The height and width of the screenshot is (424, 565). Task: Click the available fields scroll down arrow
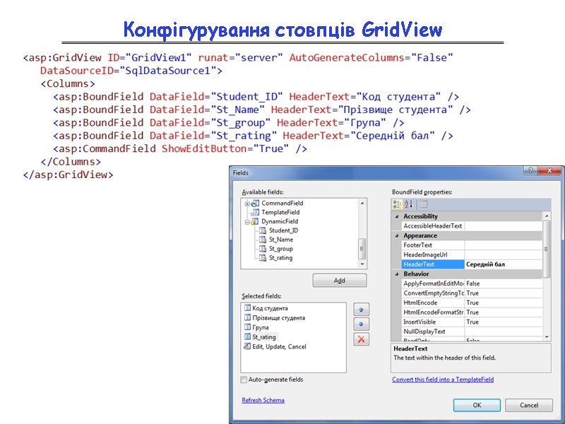[362, 264]
